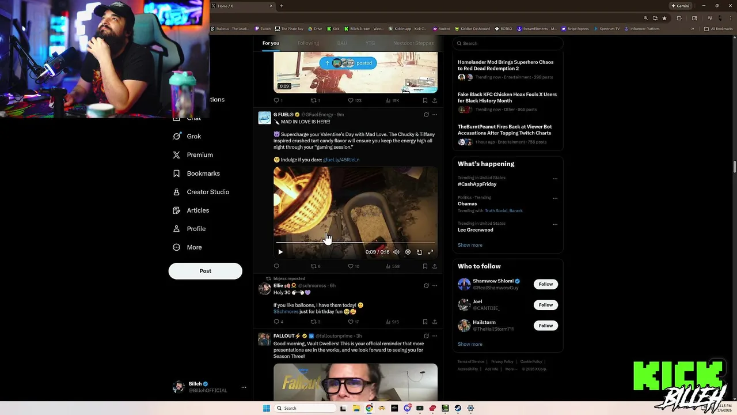Open Bookmarks in the left sidebar

pyautogui.click(x=196, y=173)
